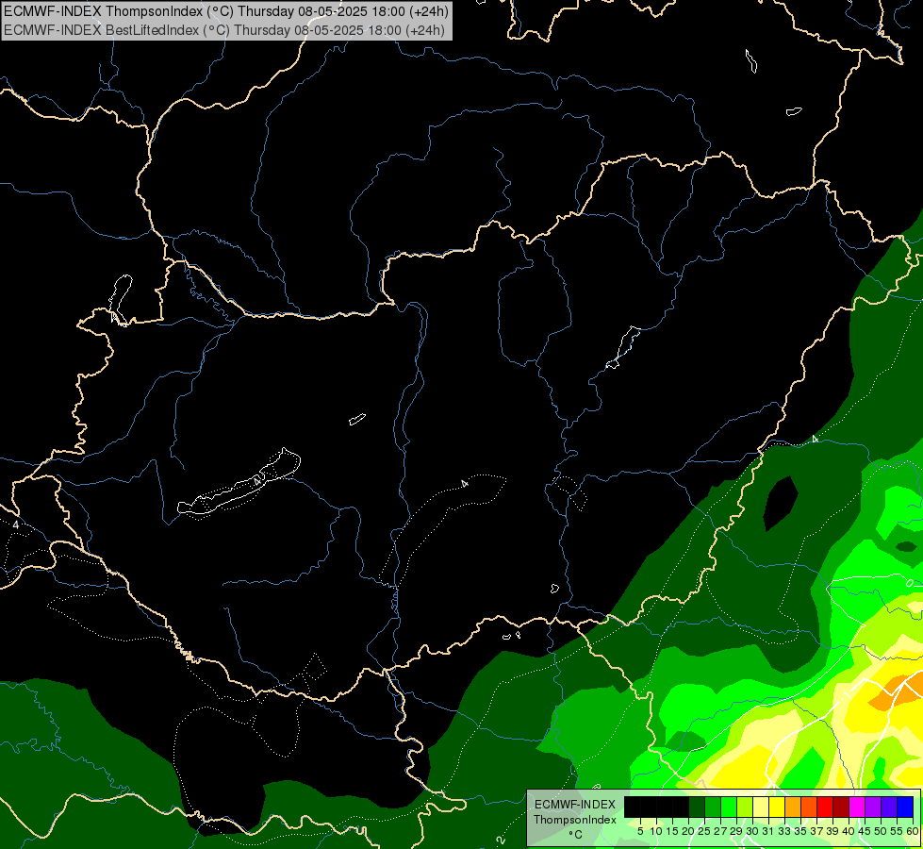Click the magenta 40–45 legend swatch
The height and width of the screenshot is (849, 923).
(857, 807)
